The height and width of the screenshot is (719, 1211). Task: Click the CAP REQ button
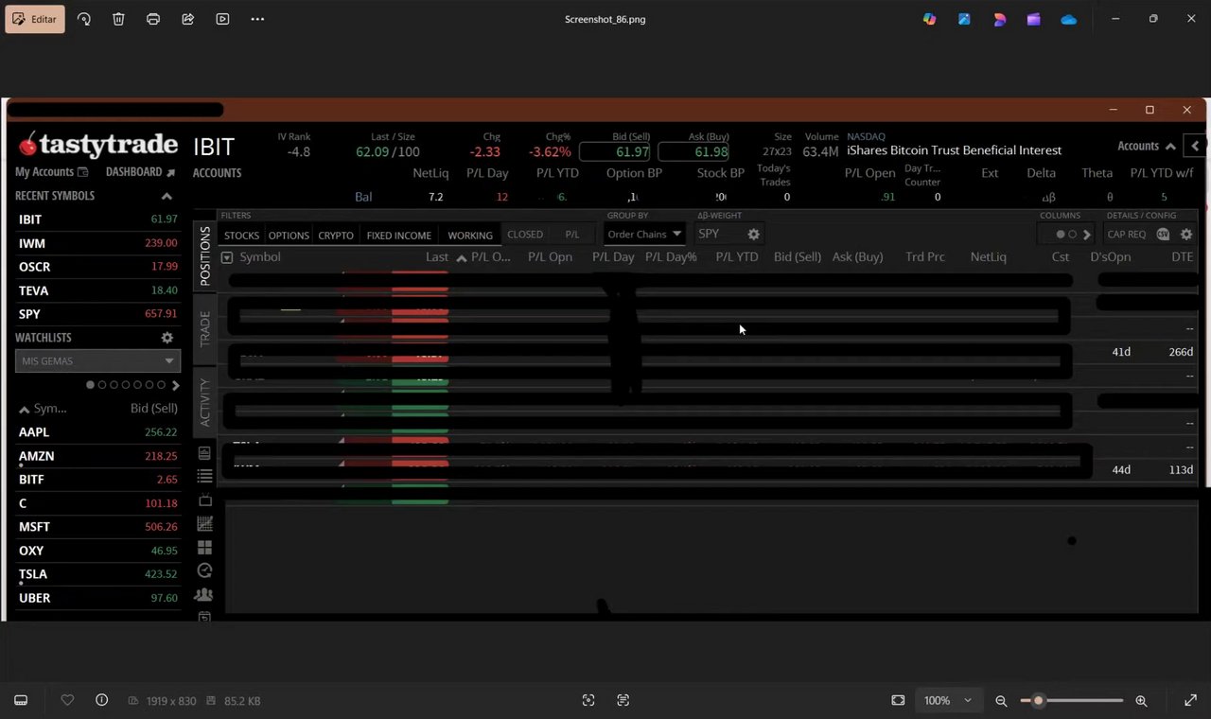point(1126,235)
